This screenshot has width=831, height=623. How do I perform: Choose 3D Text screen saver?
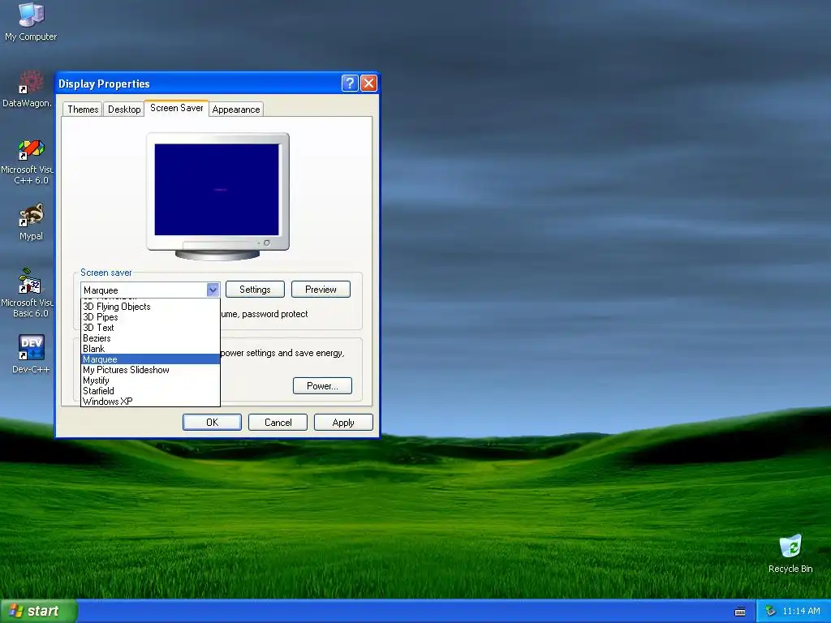coord(150,328)
